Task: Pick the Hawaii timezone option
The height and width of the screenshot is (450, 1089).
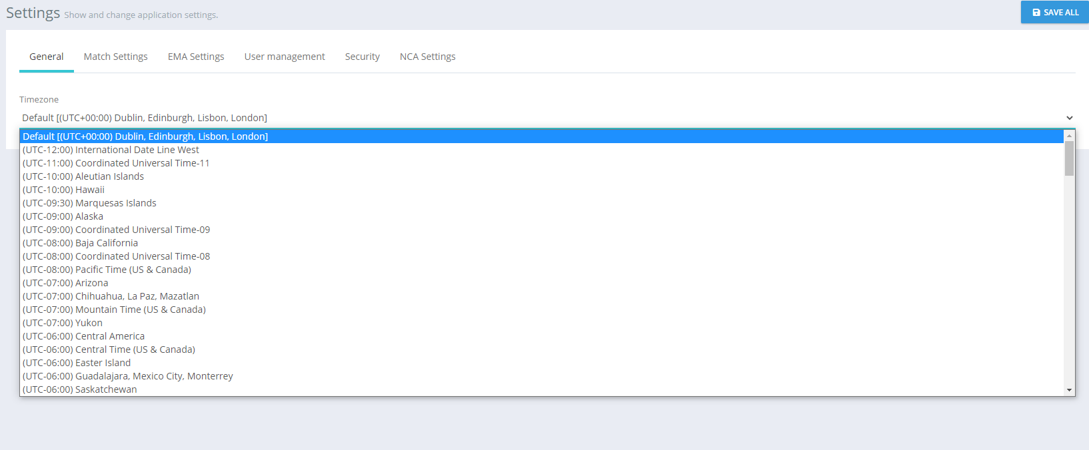Action: [63, 190]
